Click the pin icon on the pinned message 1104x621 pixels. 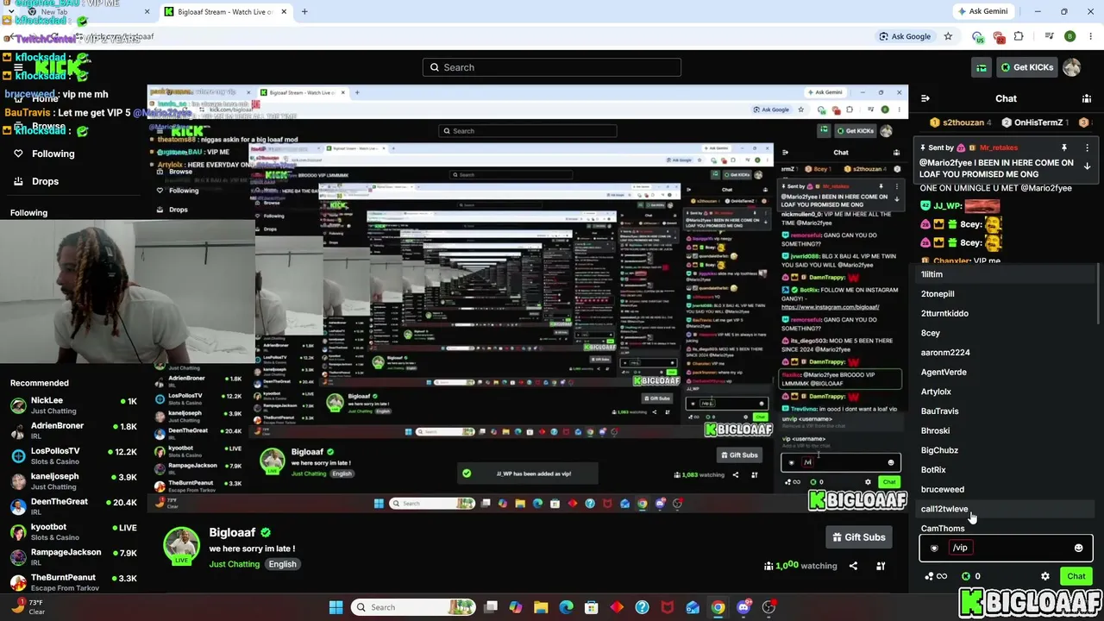click(1064, 148)
